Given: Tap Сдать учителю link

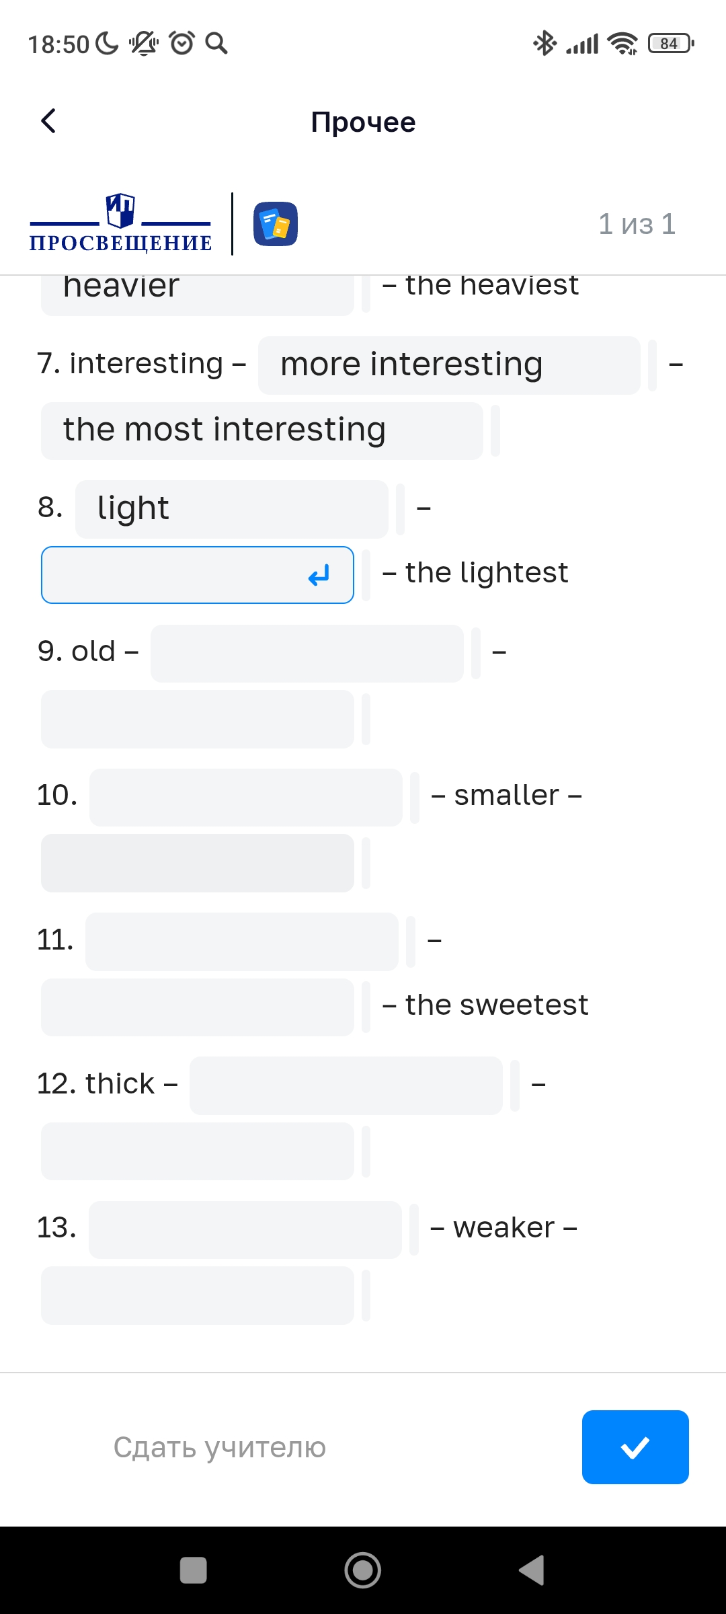Looking at the screenshot, I should 220,1447.
